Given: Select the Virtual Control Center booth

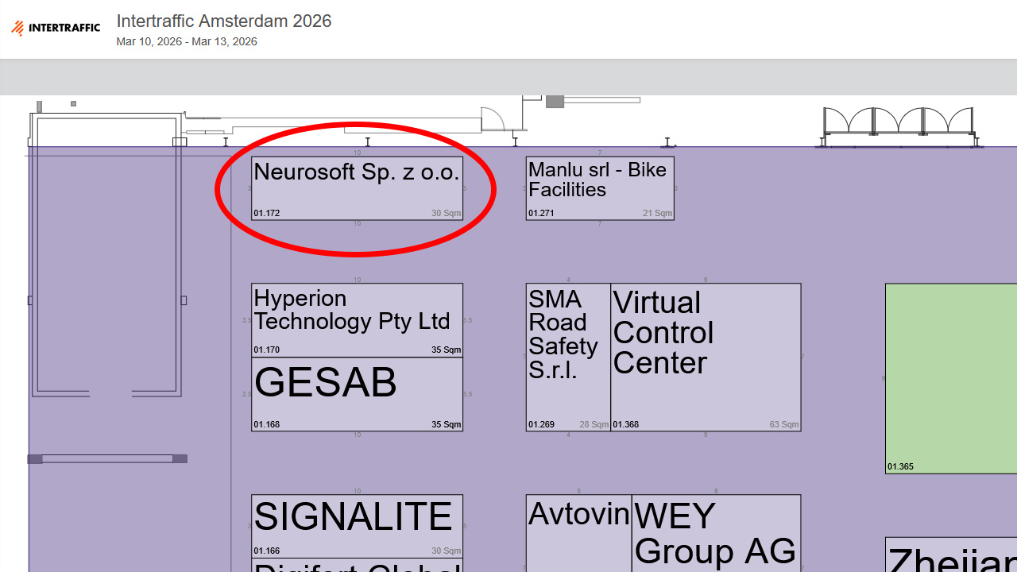Looking at the screenshot, I should point(706,357).
